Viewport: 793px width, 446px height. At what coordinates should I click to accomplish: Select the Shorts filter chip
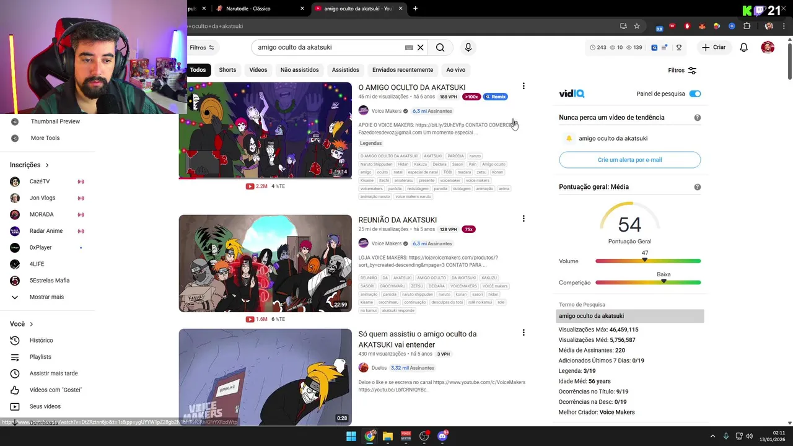coord(227,70)
